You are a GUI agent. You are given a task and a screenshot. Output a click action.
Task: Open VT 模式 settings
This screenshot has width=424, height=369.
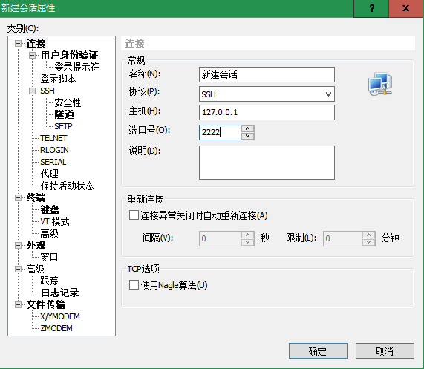[55, 221]
